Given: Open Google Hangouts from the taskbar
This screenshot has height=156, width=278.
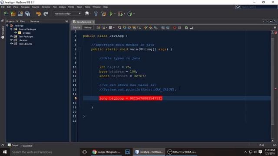Looking at the screenshot, I should click(106, 152).
